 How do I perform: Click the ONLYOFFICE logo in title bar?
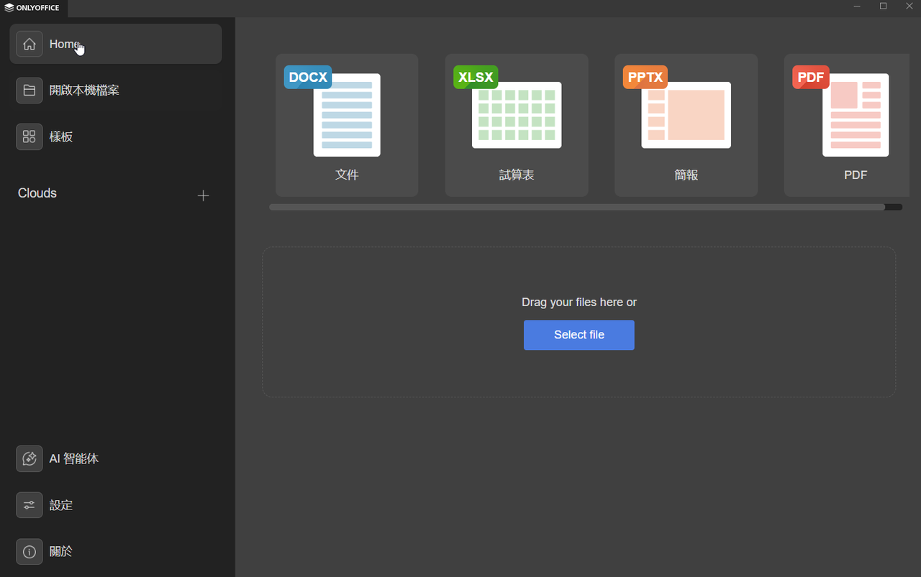click(32, 8)
